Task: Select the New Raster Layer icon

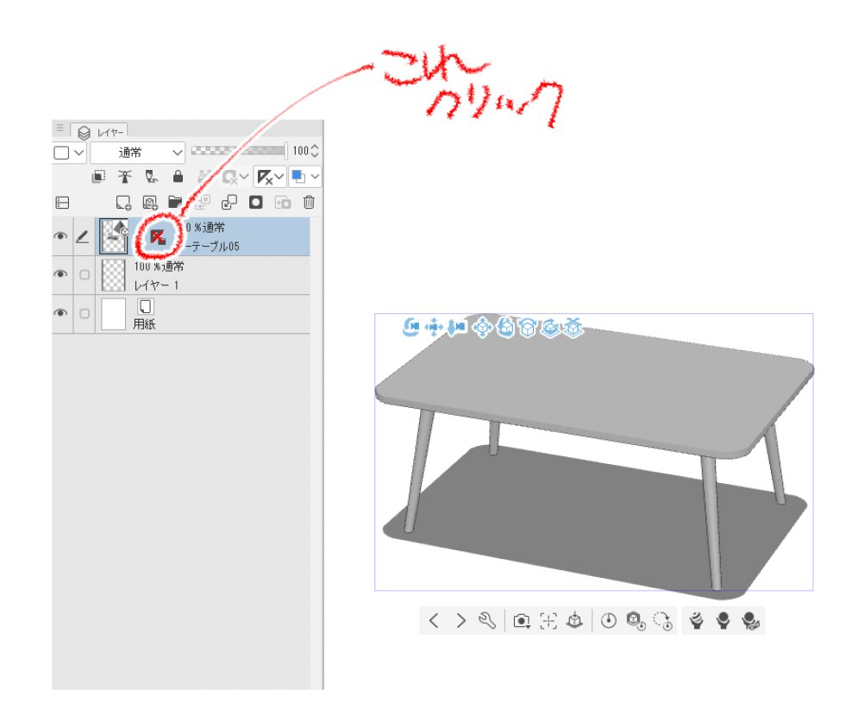Action: click(122, 204)
